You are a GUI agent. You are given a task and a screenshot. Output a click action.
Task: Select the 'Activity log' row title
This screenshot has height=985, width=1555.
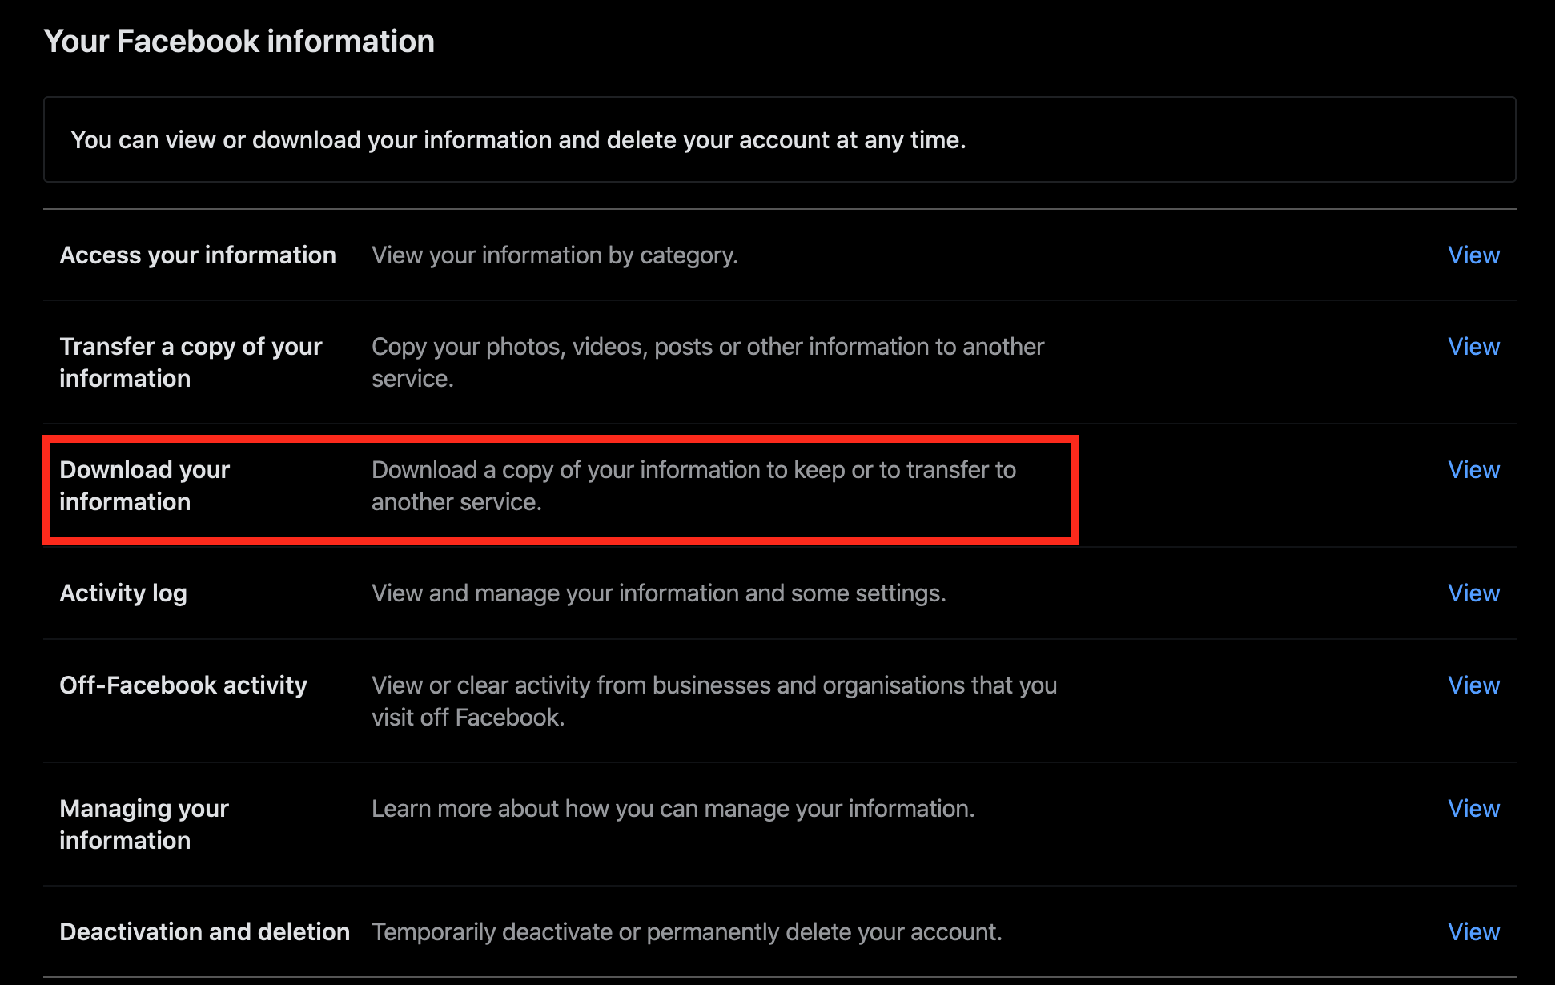point(123,593)
